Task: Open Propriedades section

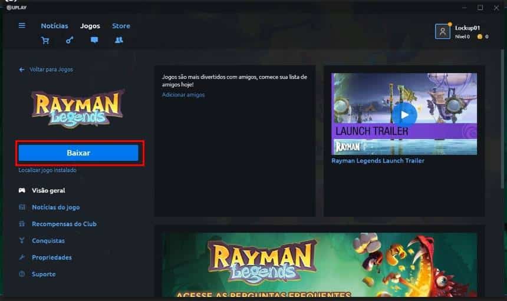Action: click(x=52, y=257)
